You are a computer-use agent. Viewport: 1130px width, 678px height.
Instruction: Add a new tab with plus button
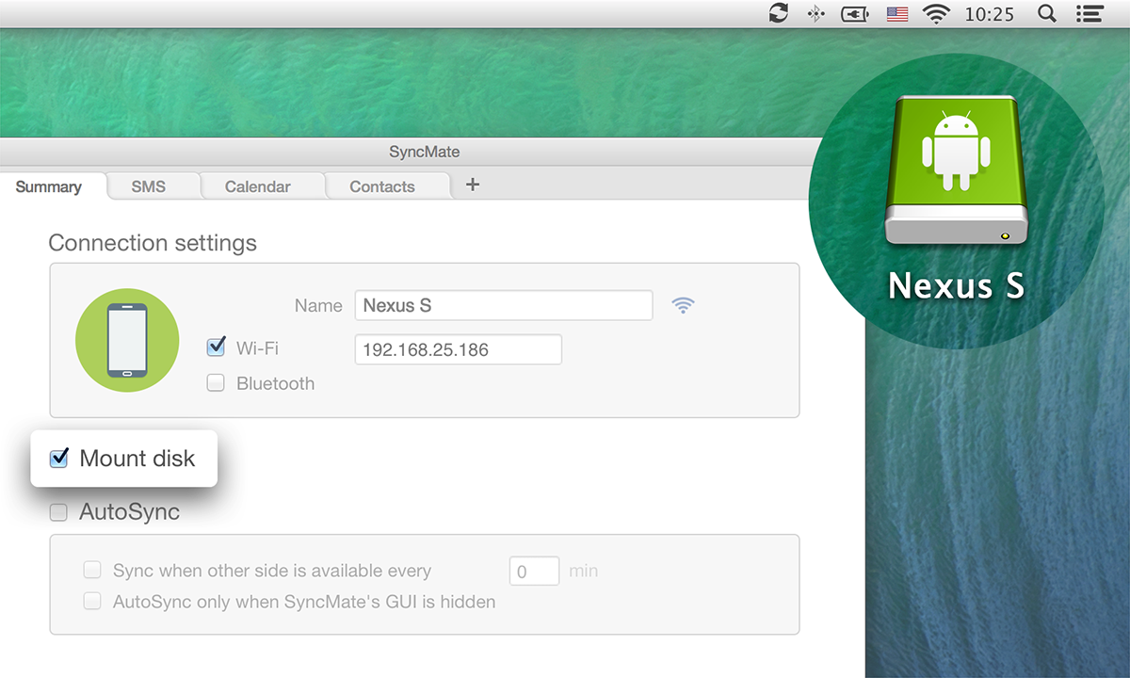473,185
